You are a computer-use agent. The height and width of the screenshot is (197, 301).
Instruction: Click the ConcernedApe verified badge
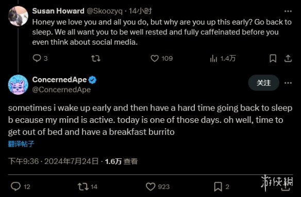tap(92, 80)
